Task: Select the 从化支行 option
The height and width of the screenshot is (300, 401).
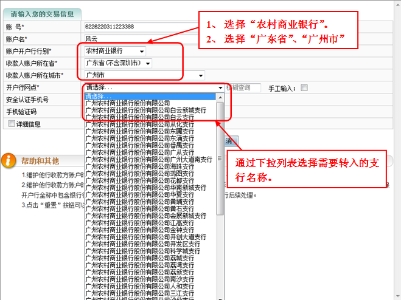Action: (x=150, y=124)
